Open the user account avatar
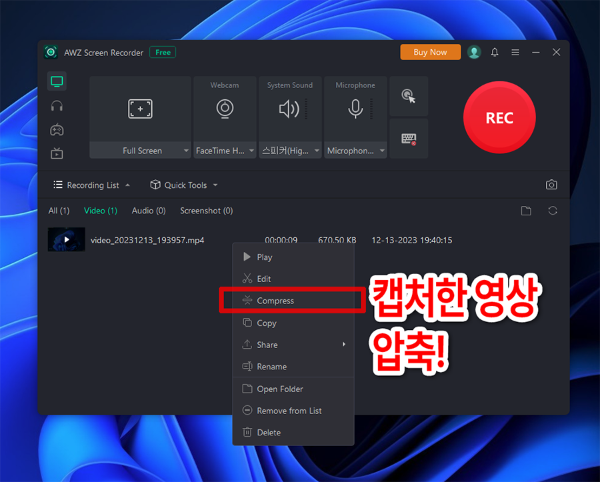The image size is (600, 482). coord(474,52)
